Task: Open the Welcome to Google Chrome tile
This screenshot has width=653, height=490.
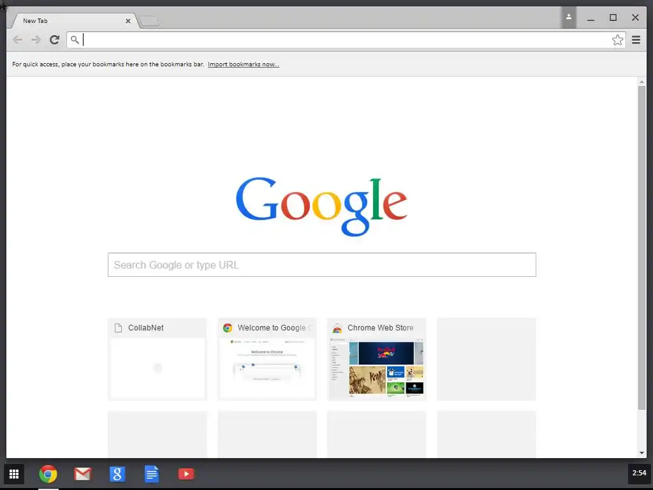Action: (x=267, y=359)
